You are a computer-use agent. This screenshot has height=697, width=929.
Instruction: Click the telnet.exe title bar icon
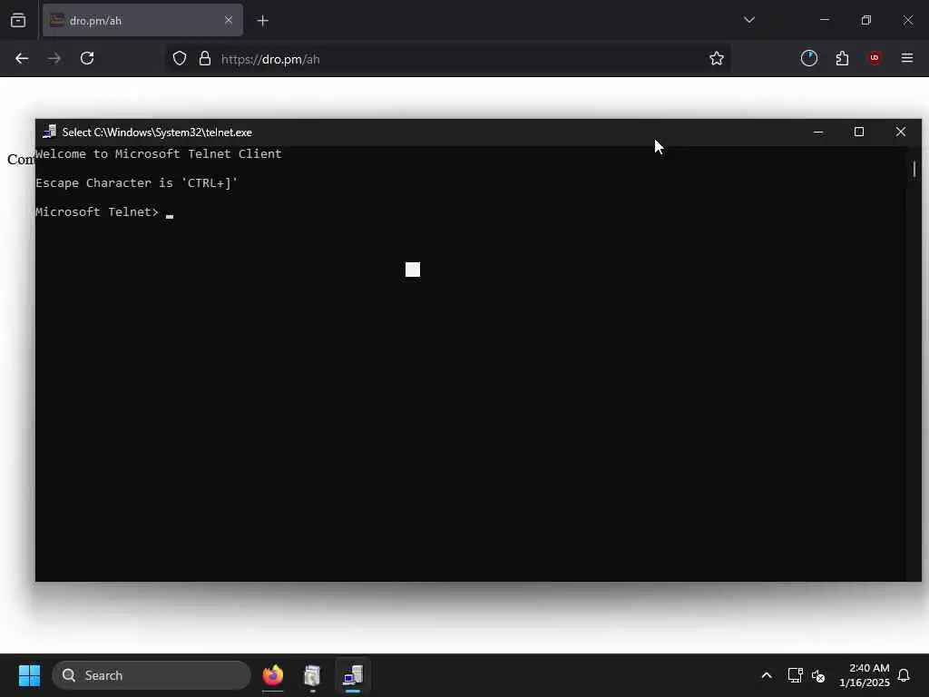(x=50, y=133)
